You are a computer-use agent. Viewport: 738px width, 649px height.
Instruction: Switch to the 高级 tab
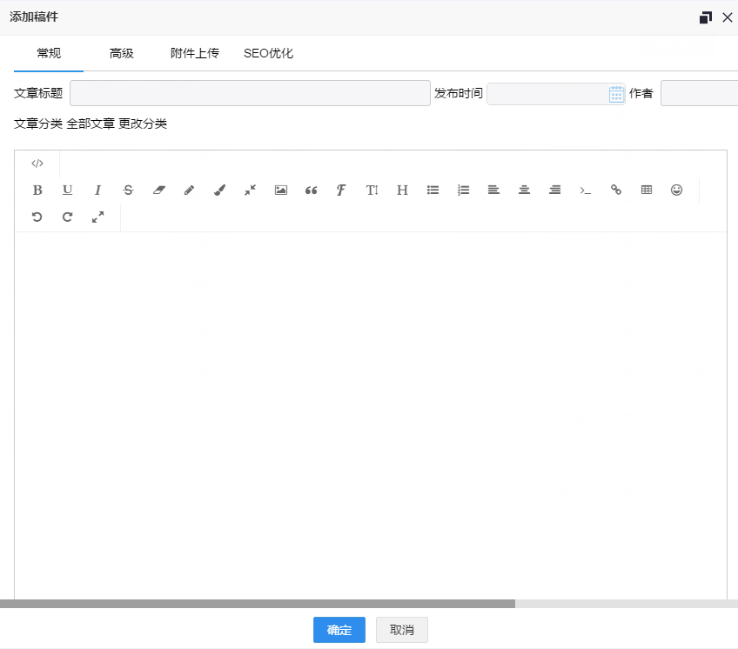[x=122, y=53]
